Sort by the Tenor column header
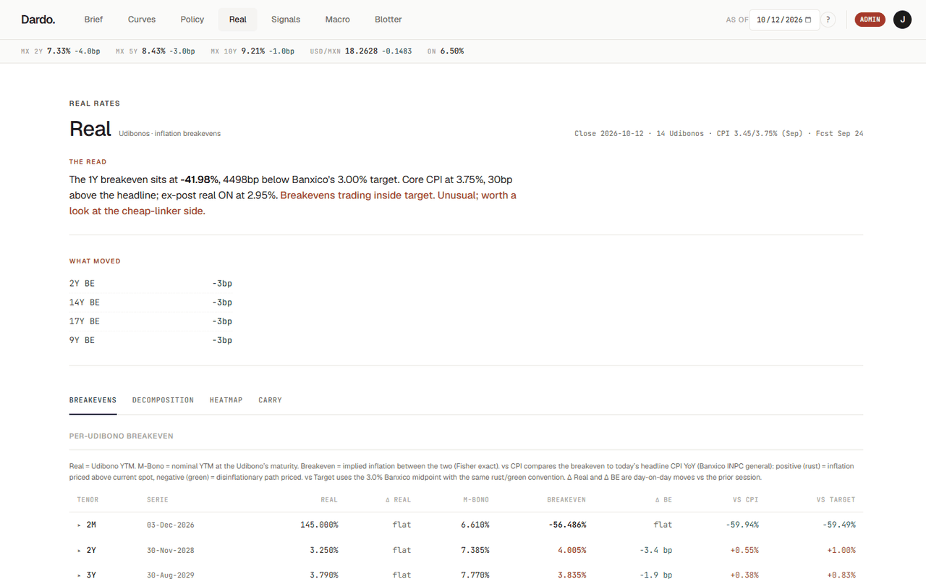The image size is (926, 579). [x=88, y=499]
